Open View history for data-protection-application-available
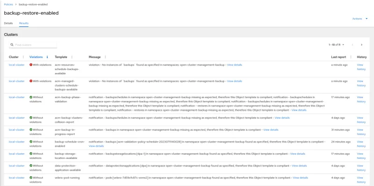 point(361,168)
